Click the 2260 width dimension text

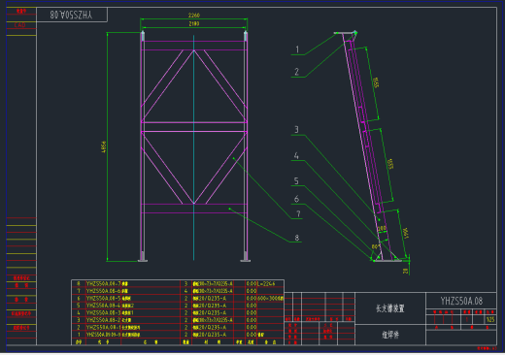click(x=194, y=16)
